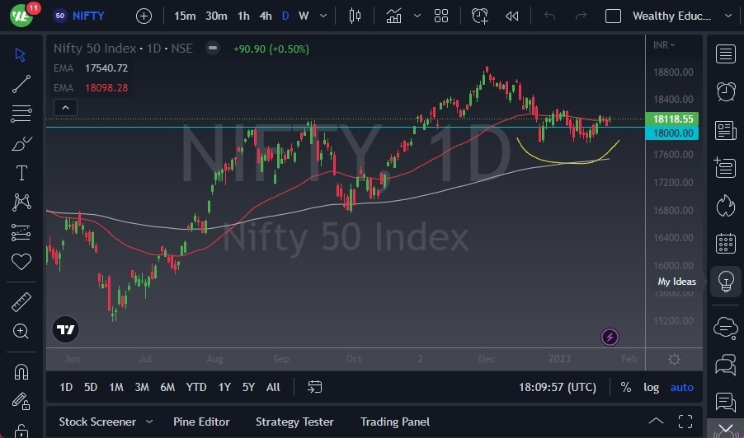Activate the zoom in tool
Viewport: 744px width, 438px height.
point(21,331)
